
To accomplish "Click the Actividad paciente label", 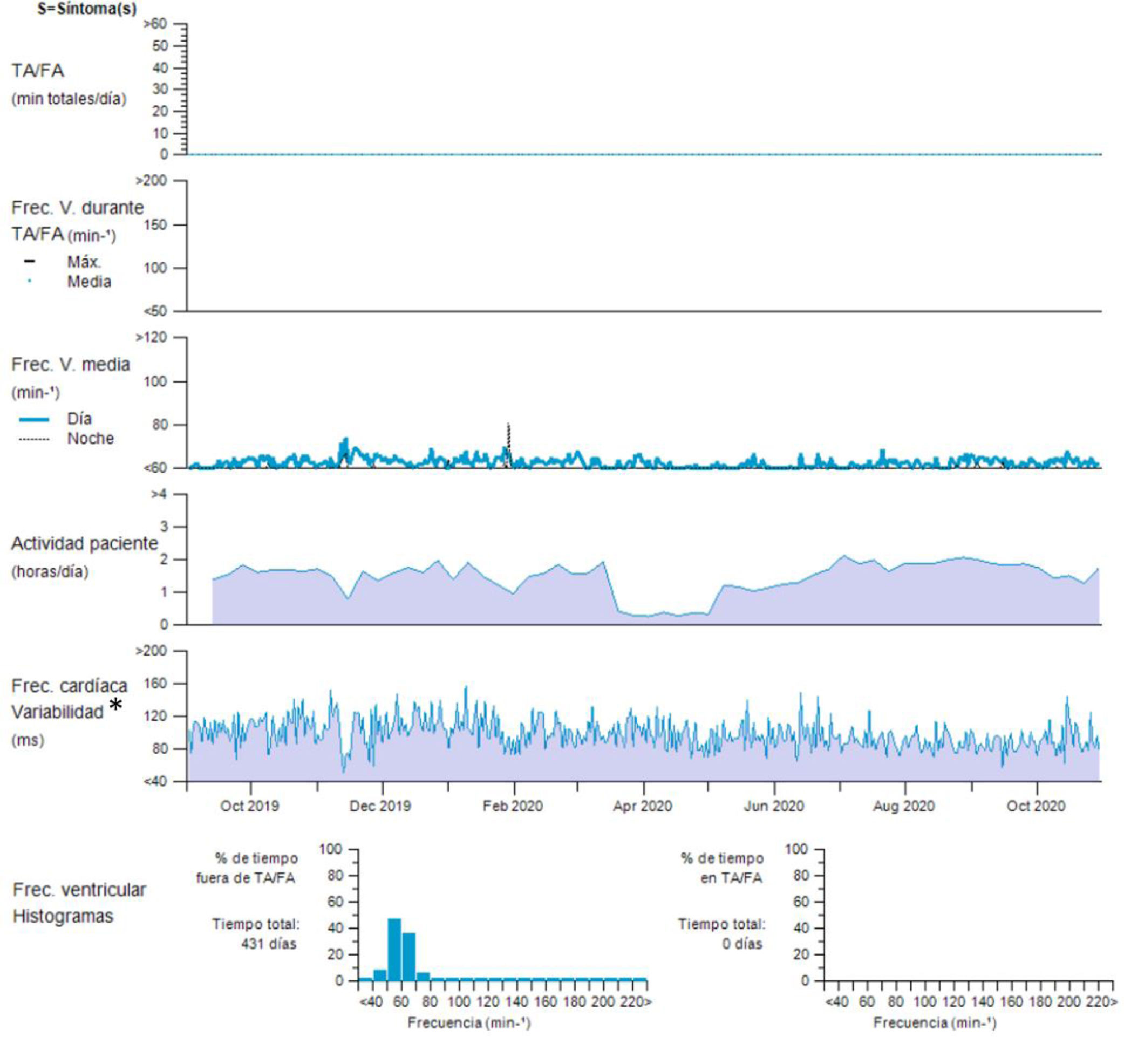I will tap(84, 544).
